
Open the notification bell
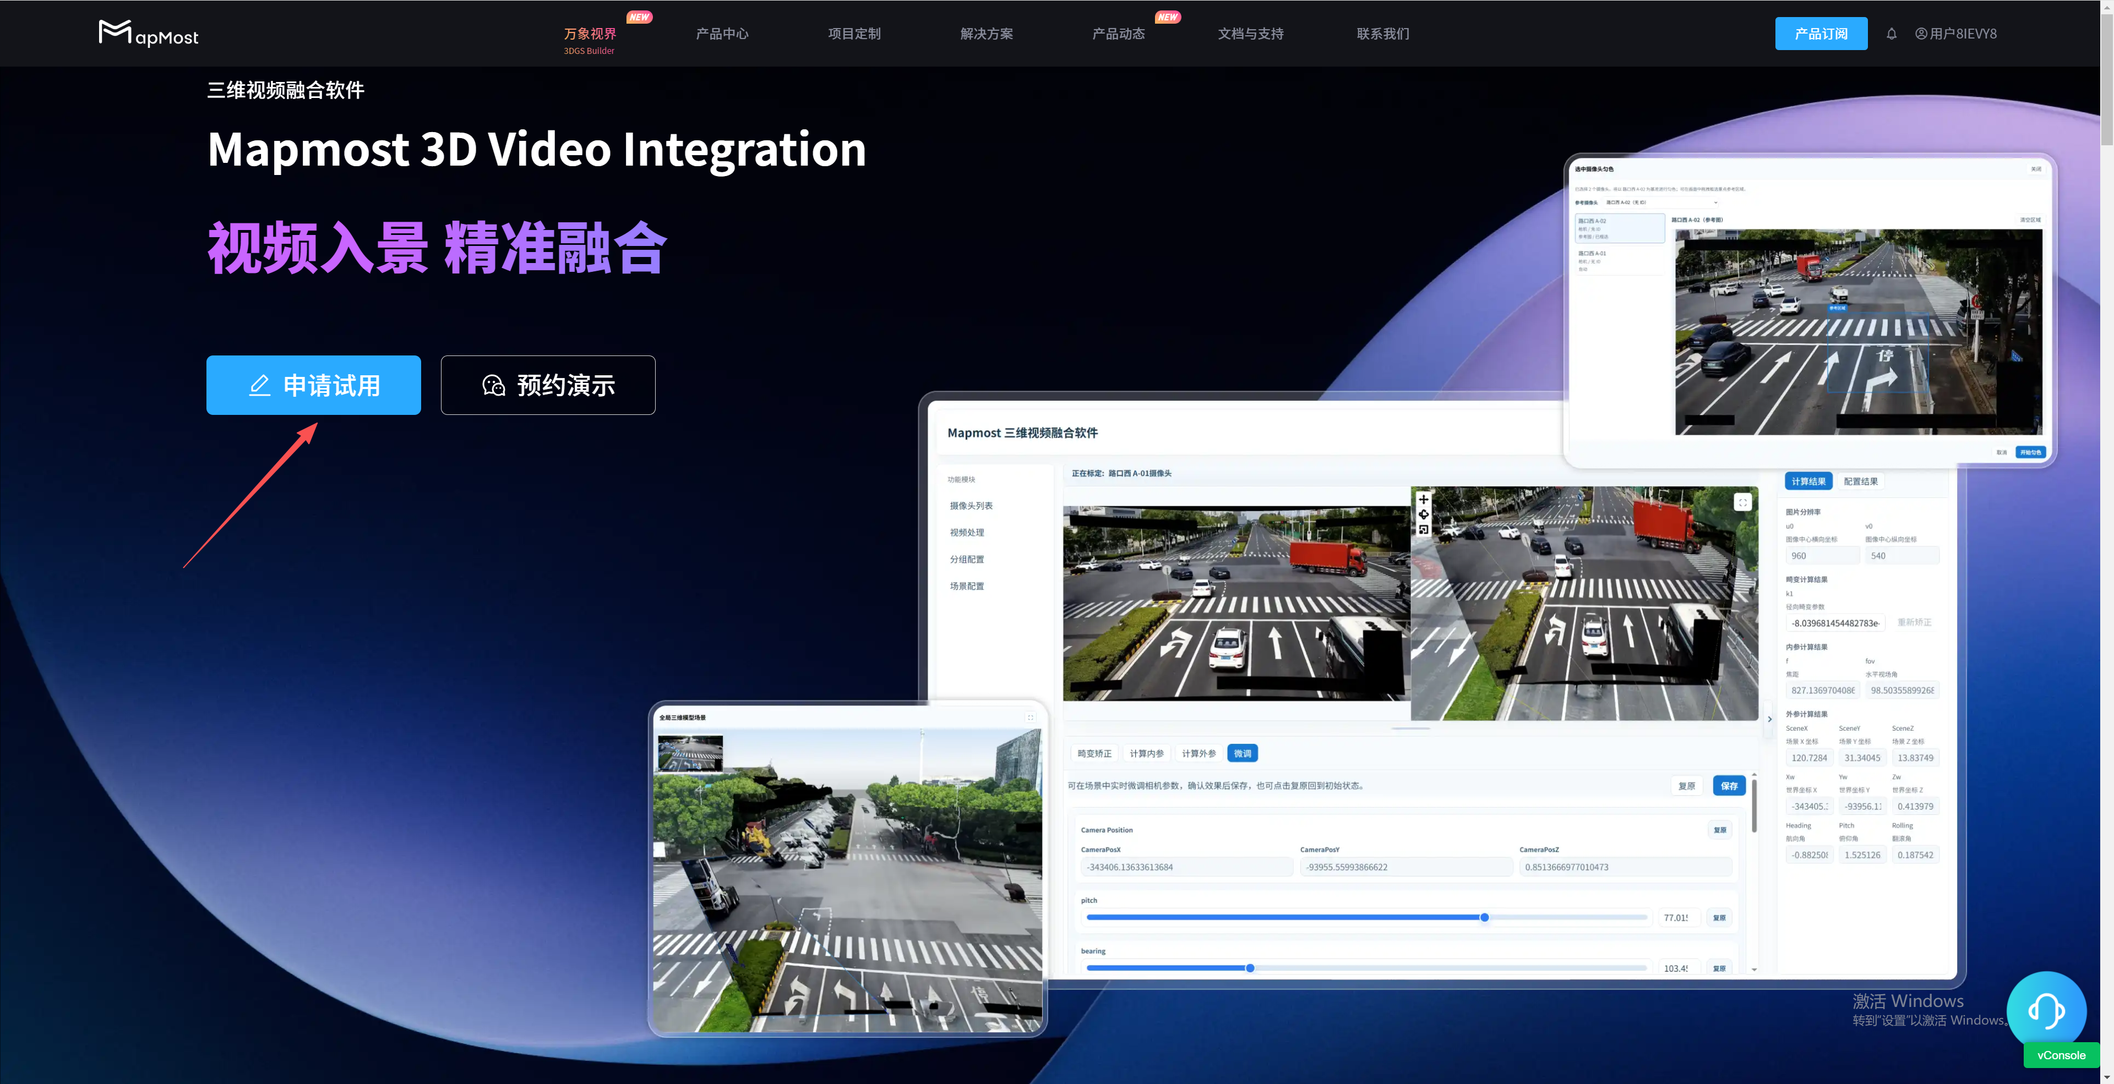pos(1892,34)
